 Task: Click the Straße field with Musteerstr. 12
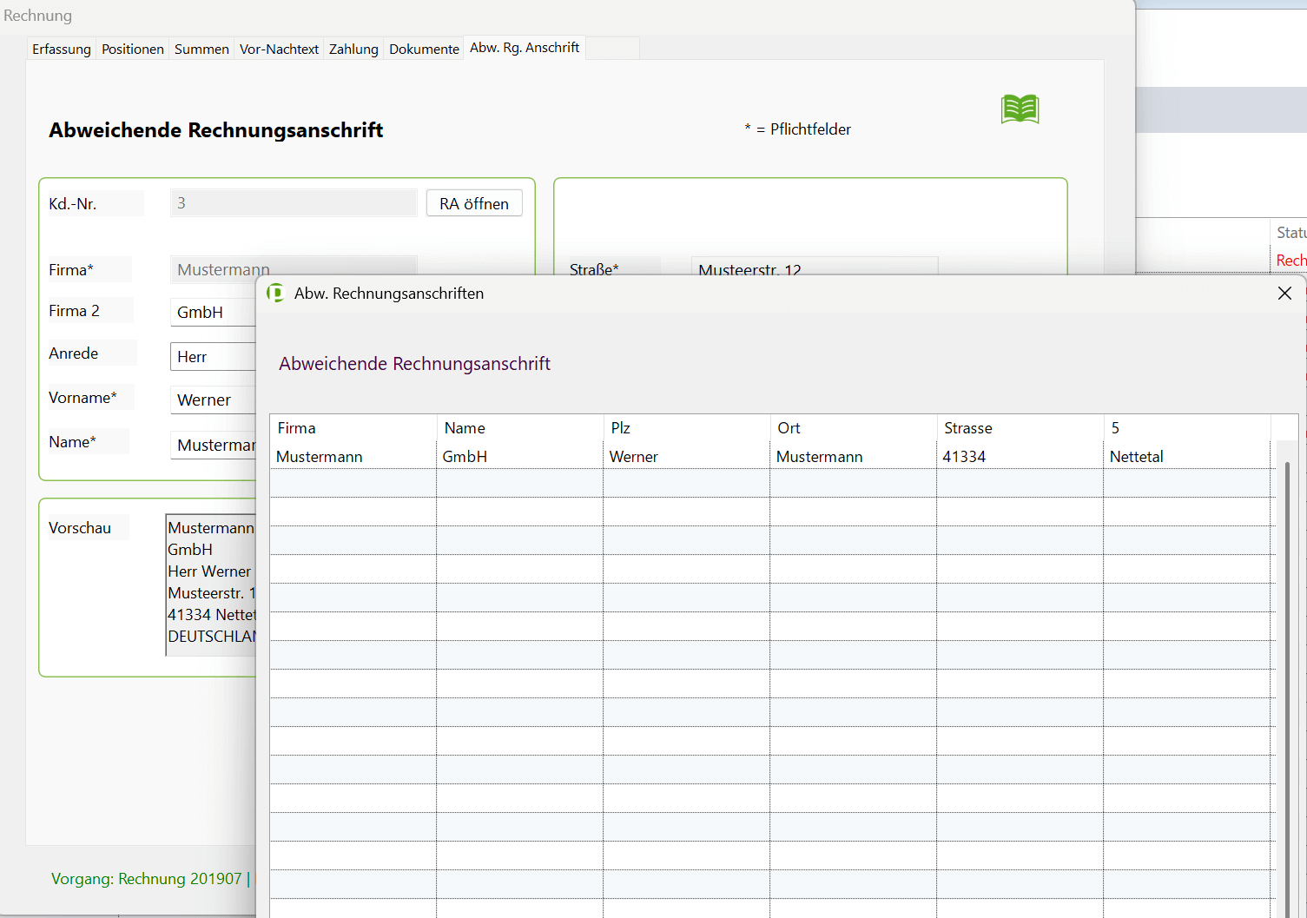[814, 266]
